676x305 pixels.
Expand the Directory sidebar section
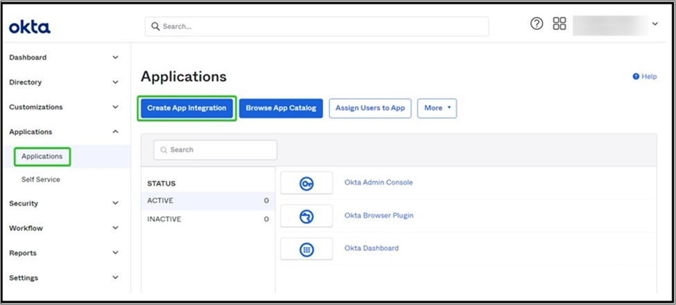tap(115, 82)
